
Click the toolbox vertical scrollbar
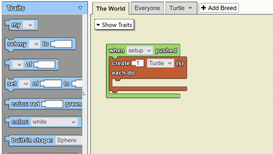click(85, 84)
